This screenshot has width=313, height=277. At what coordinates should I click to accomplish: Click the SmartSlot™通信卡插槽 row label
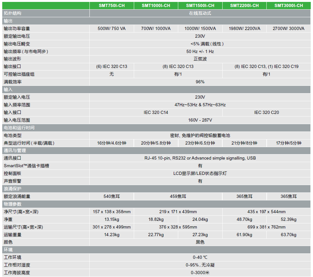(x=26, y=166)
